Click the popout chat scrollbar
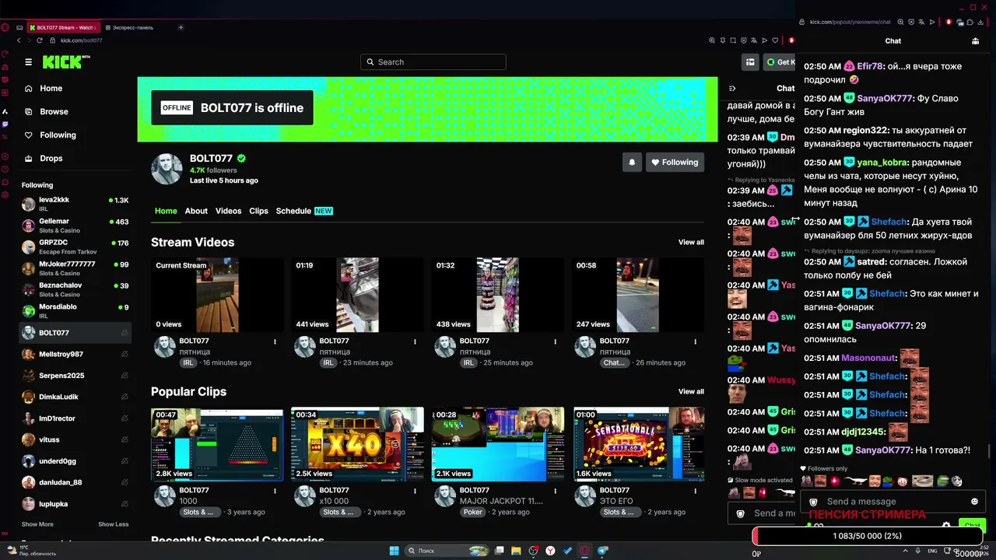The height and width of the screenshot is (560, 996). (989, 452)
